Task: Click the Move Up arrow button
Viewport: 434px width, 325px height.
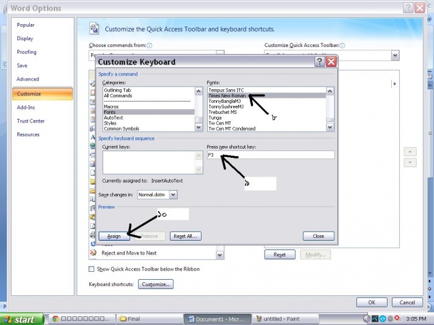Action: pos(410,152)
